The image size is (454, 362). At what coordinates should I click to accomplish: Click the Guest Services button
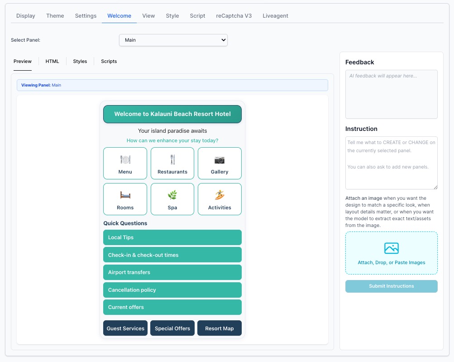[125, 328]
